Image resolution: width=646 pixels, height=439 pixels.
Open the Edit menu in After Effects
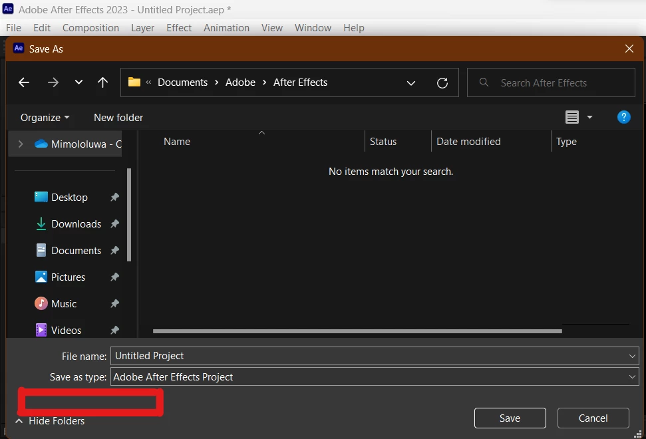click(42, 27)
